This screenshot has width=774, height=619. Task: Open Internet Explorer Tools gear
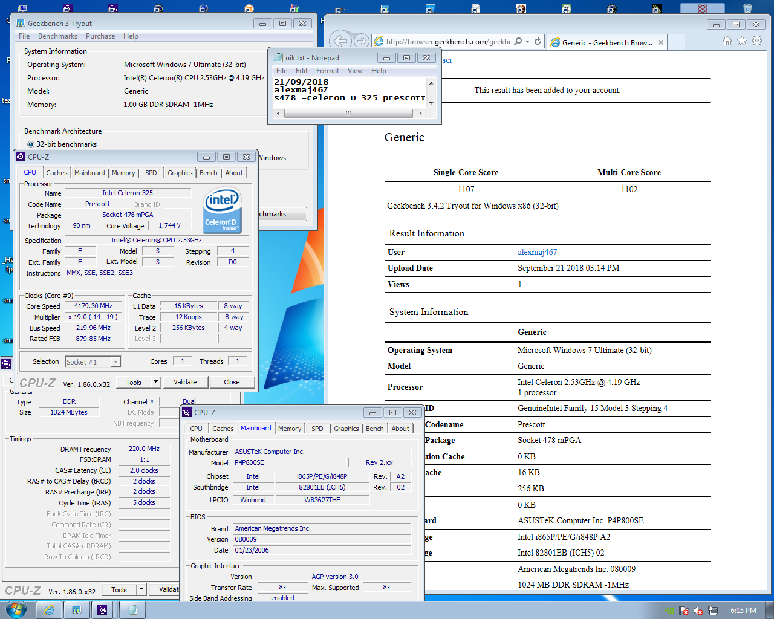[x=756, y=41]
